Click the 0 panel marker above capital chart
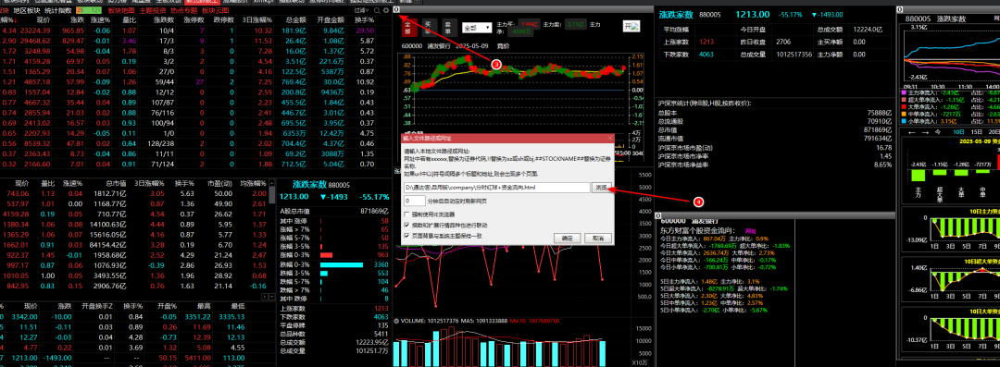This screenshot has width=1000, height=367. (900, 9)
